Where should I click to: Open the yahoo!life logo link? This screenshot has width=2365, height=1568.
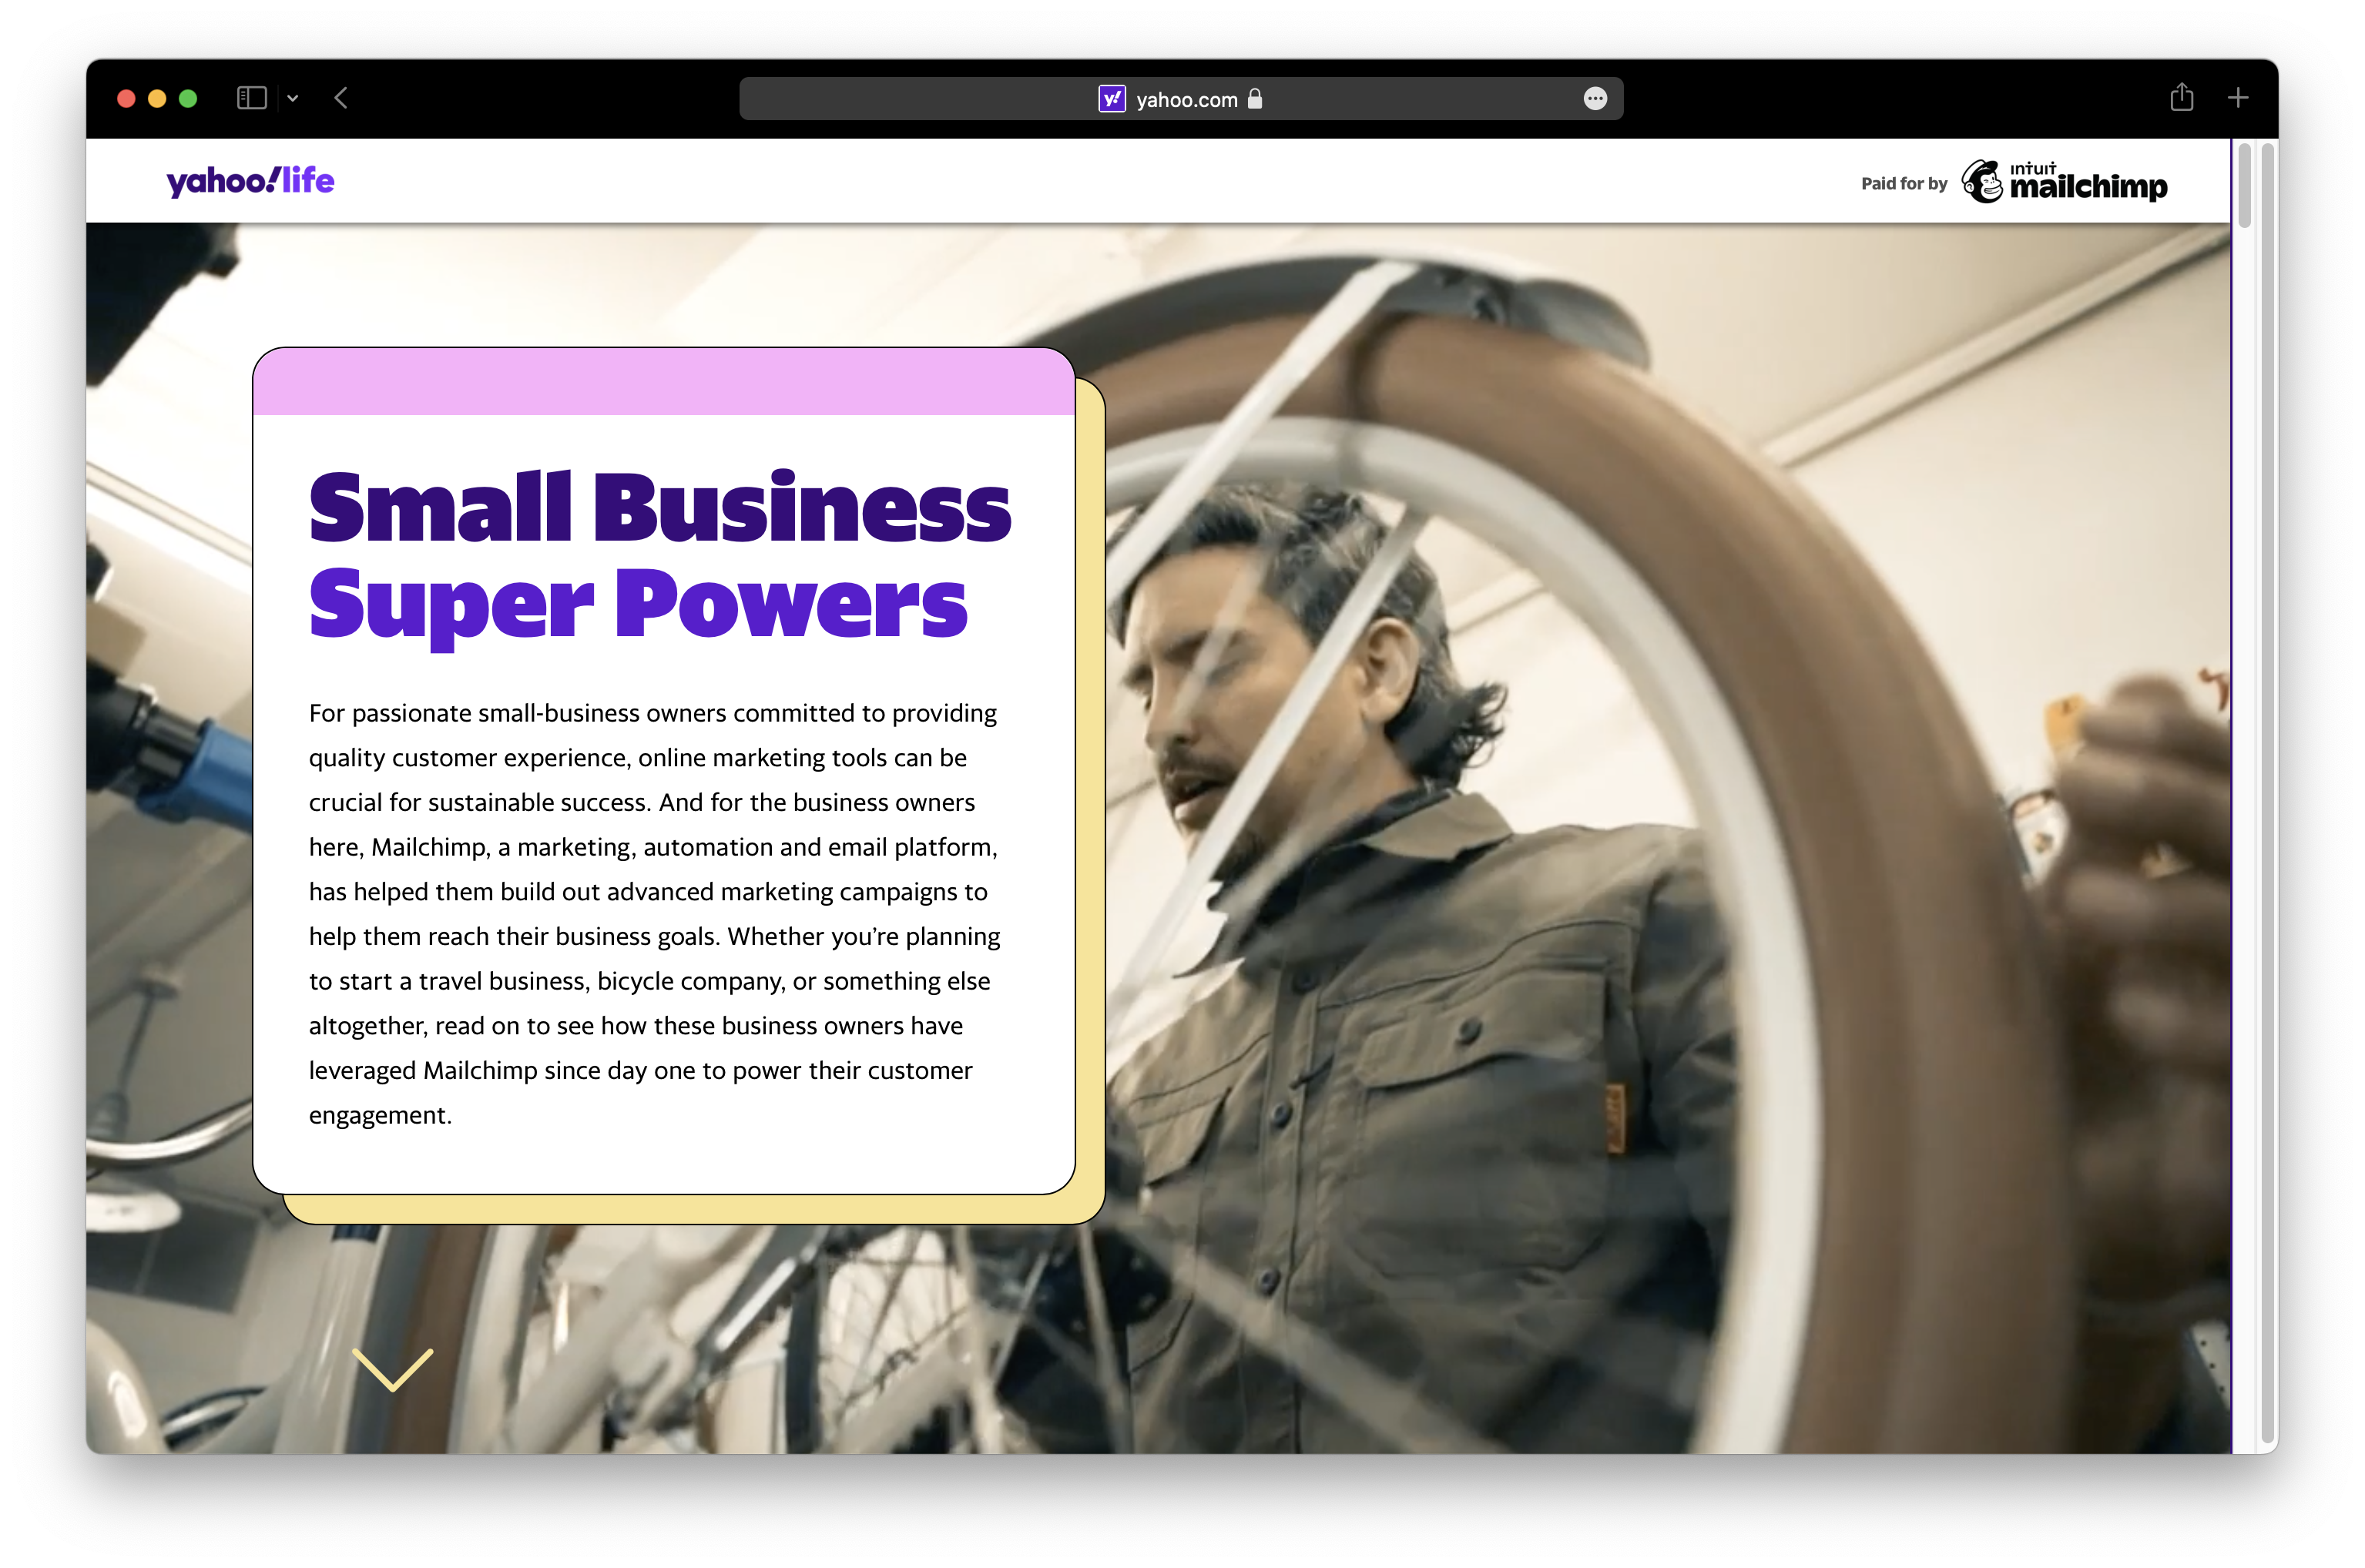(x=250, y=181)
